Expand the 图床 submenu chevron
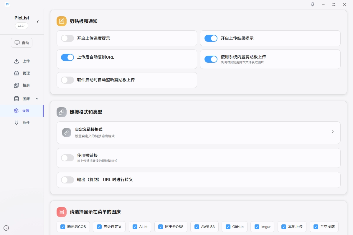Viewport: 353px width, 235px height. 37,99
